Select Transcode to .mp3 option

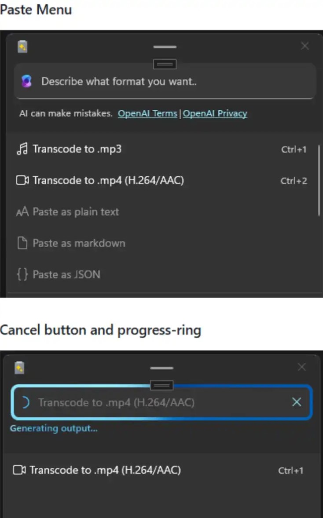click(x=77, y=149)
